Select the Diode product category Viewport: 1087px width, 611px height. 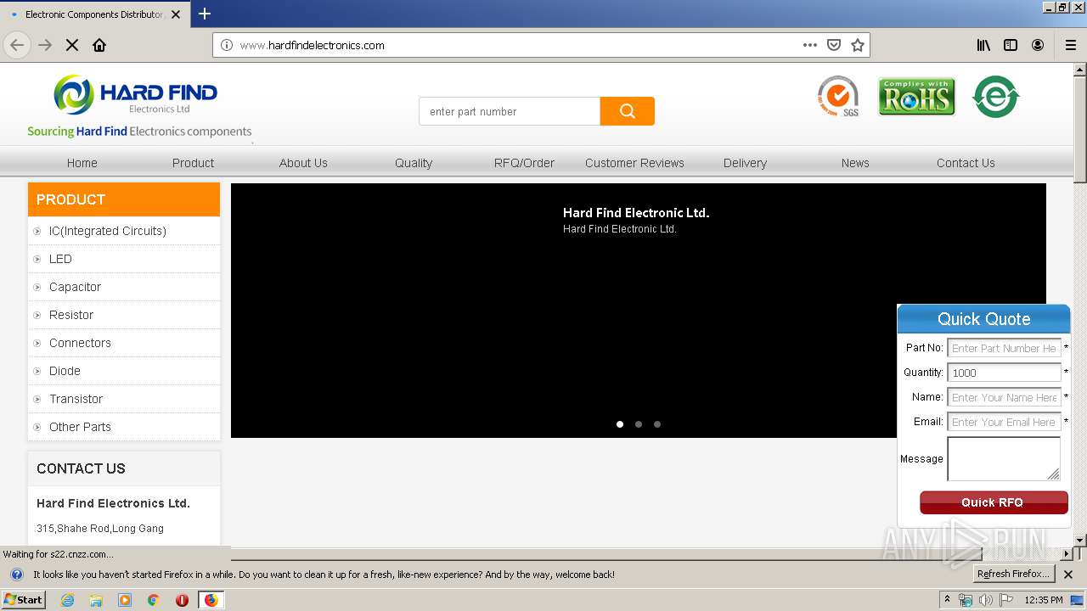(65, 371)
